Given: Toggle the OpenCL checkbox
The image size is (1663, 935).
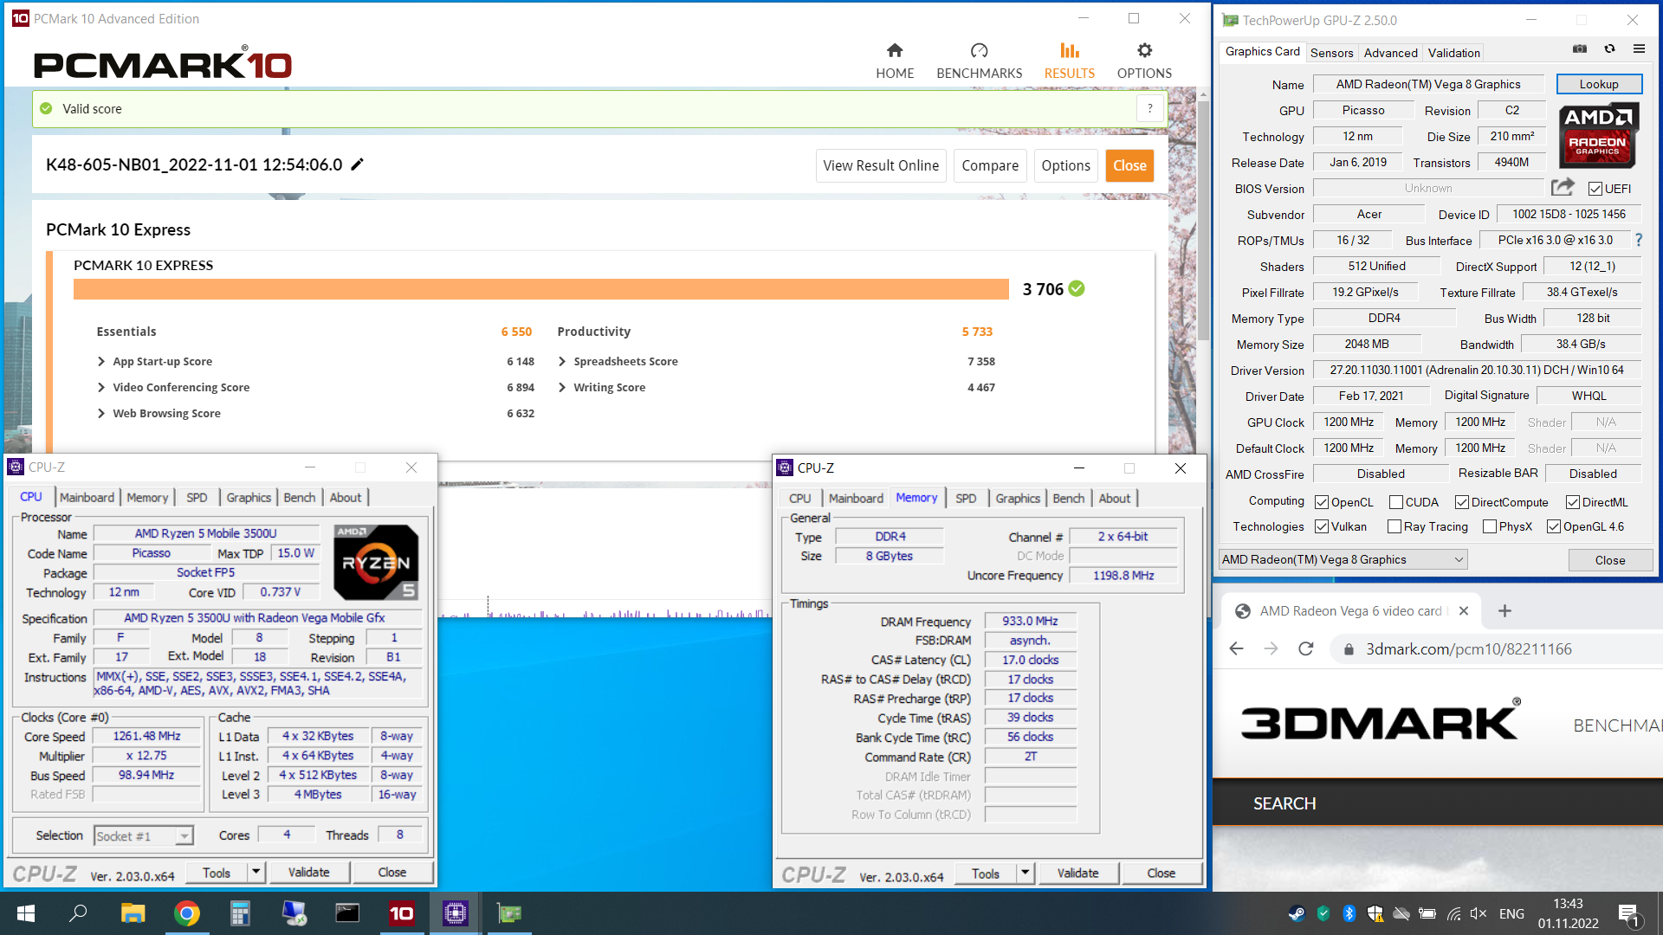Looking at the screenshot, I should click(x=1322, y=502).
